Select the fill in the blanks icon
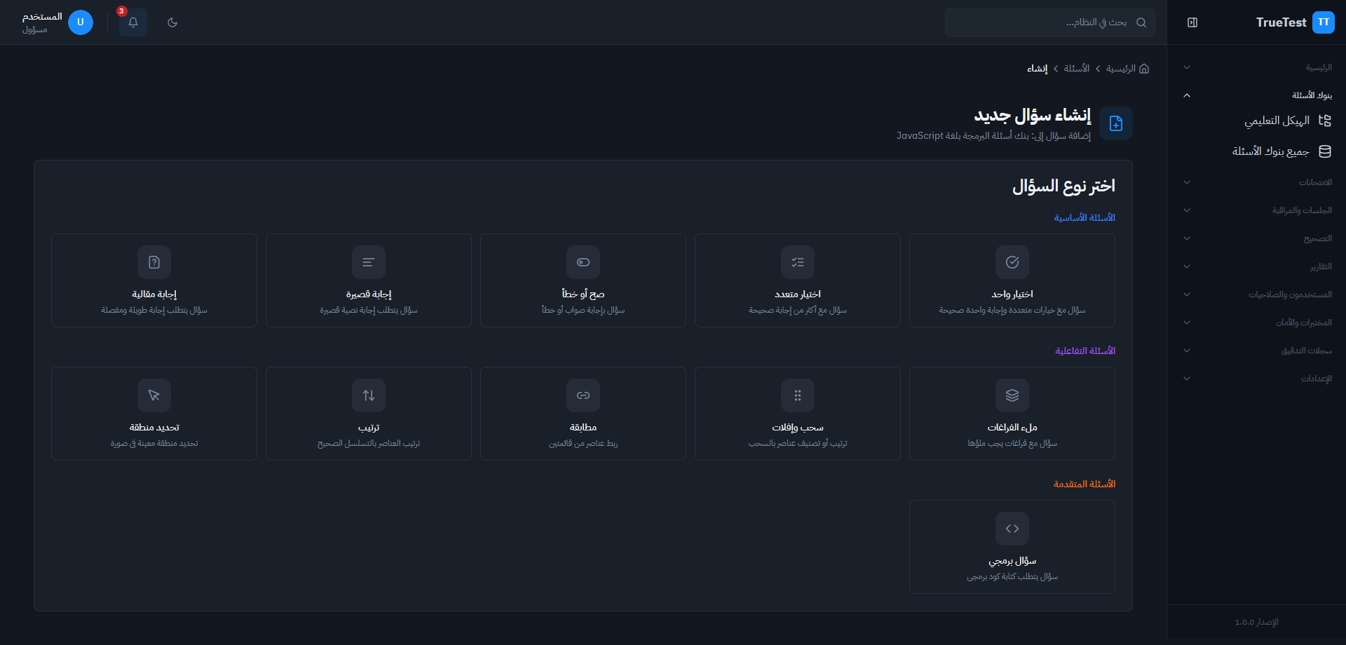 coord(1012,395)
